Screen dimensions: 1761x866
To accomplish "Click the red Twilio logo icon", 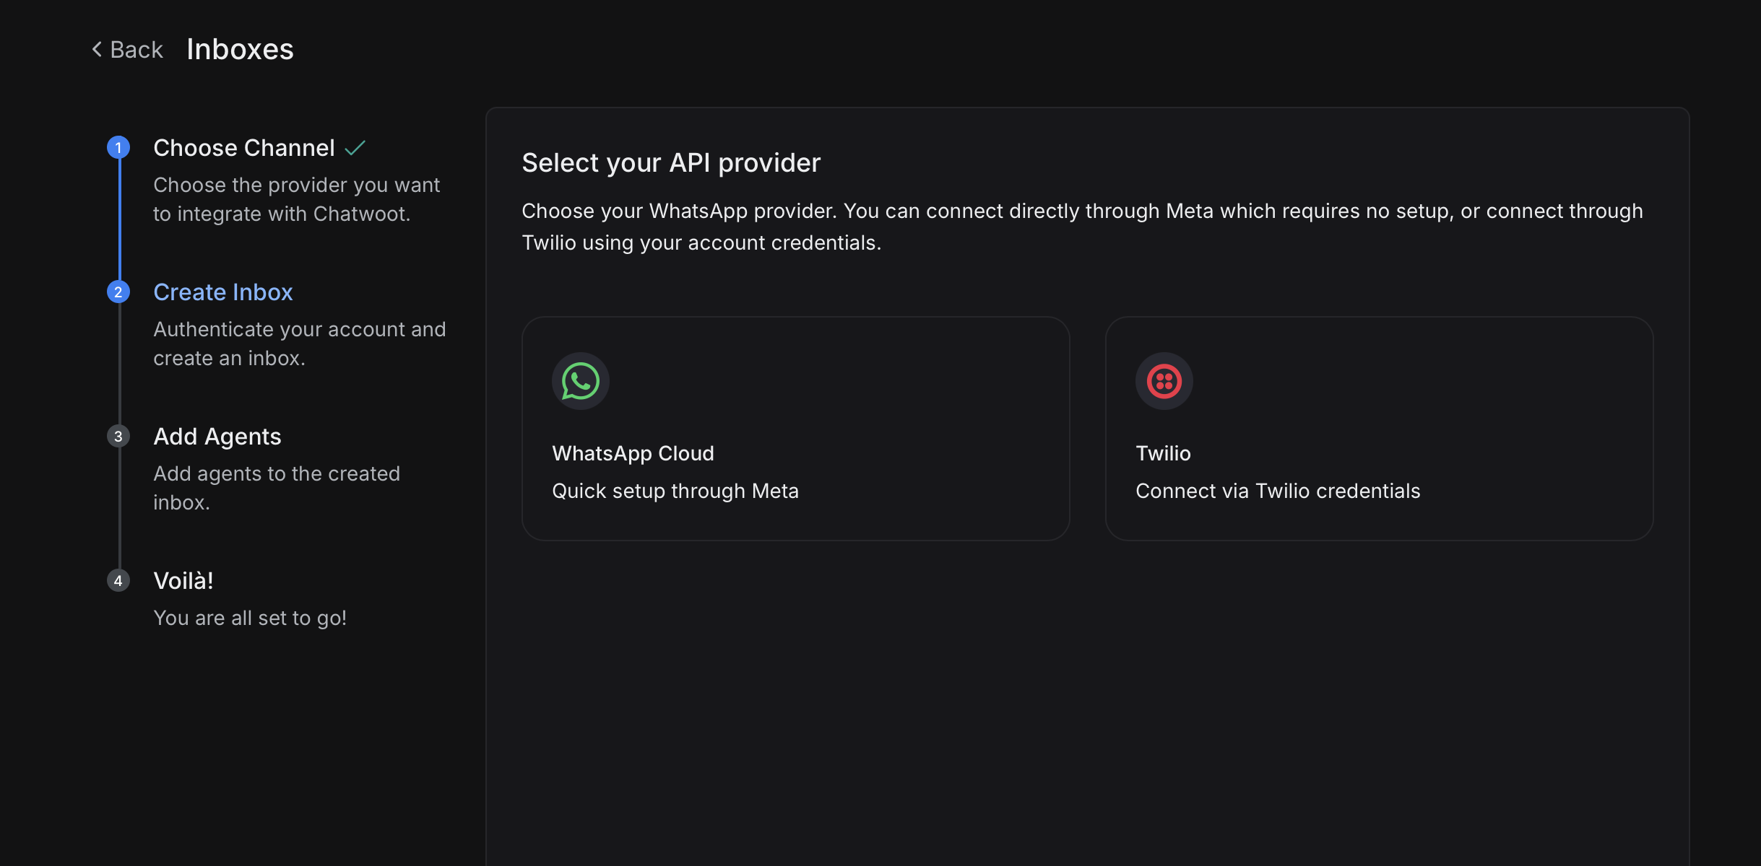I will tap(1164, 381).
